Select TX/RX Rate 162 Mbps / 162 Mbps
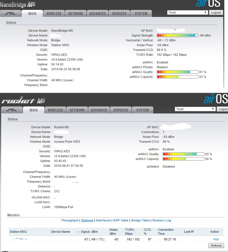Viewport: 228px width, 252px height. point(172,55)
